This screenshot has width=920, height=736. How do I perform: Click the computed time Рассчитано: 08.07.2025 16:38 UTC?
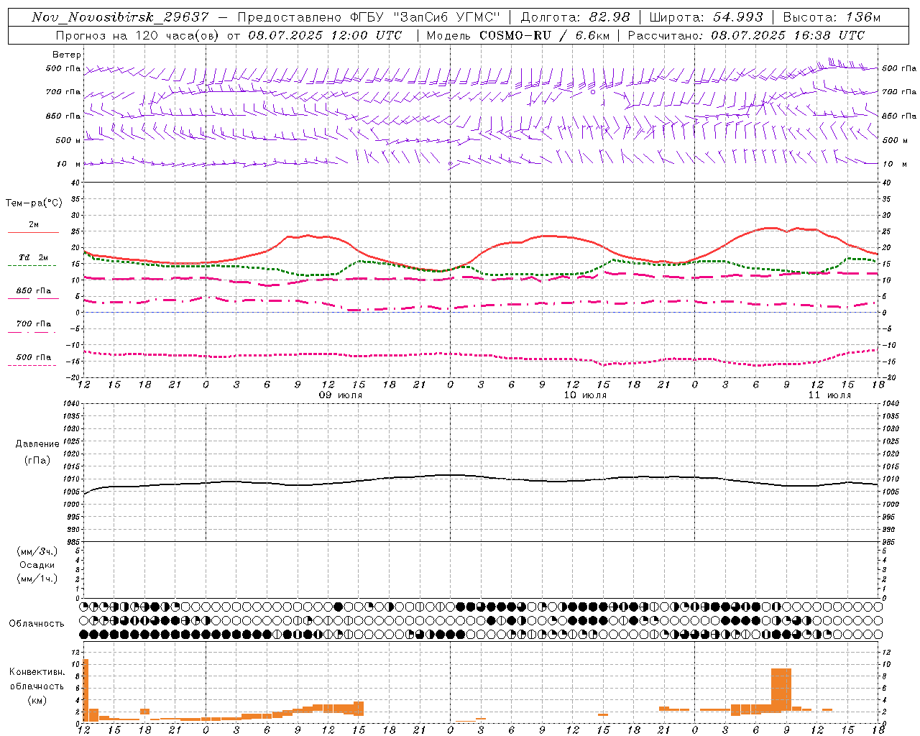(x=746, y=35)
